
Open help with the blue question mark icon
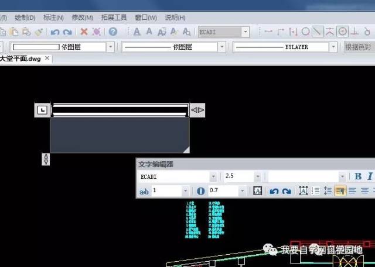(113, 32)
